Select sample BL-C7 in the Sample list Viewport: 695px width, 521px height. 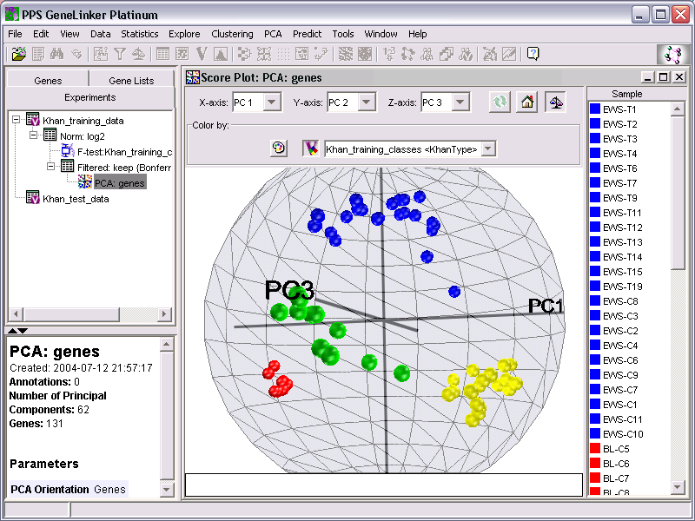coord(616,478)
